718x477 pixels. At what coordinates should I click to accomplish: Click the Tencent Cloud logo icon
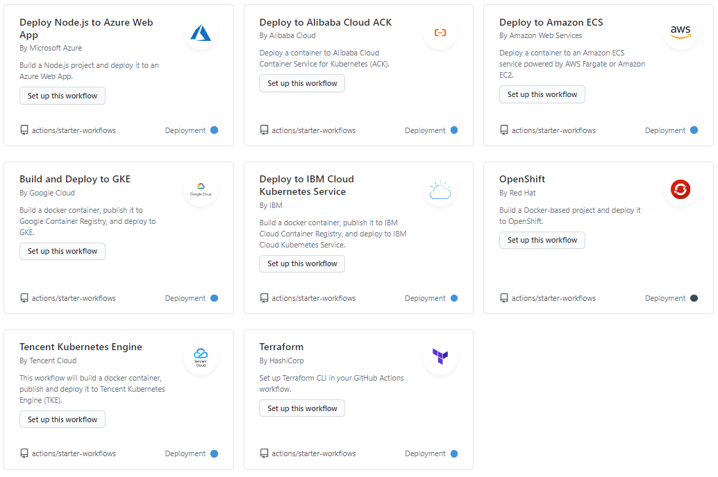pyautogui.click(x=201, y=357)
